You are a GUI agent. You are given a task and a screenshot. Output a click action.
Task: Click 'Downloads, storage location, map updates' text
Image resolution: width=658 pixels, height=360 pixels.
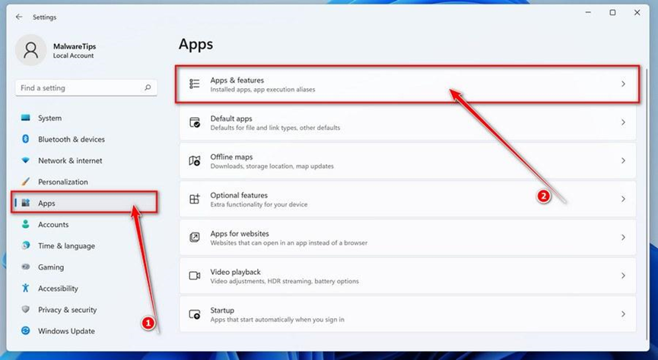[272, 166]
